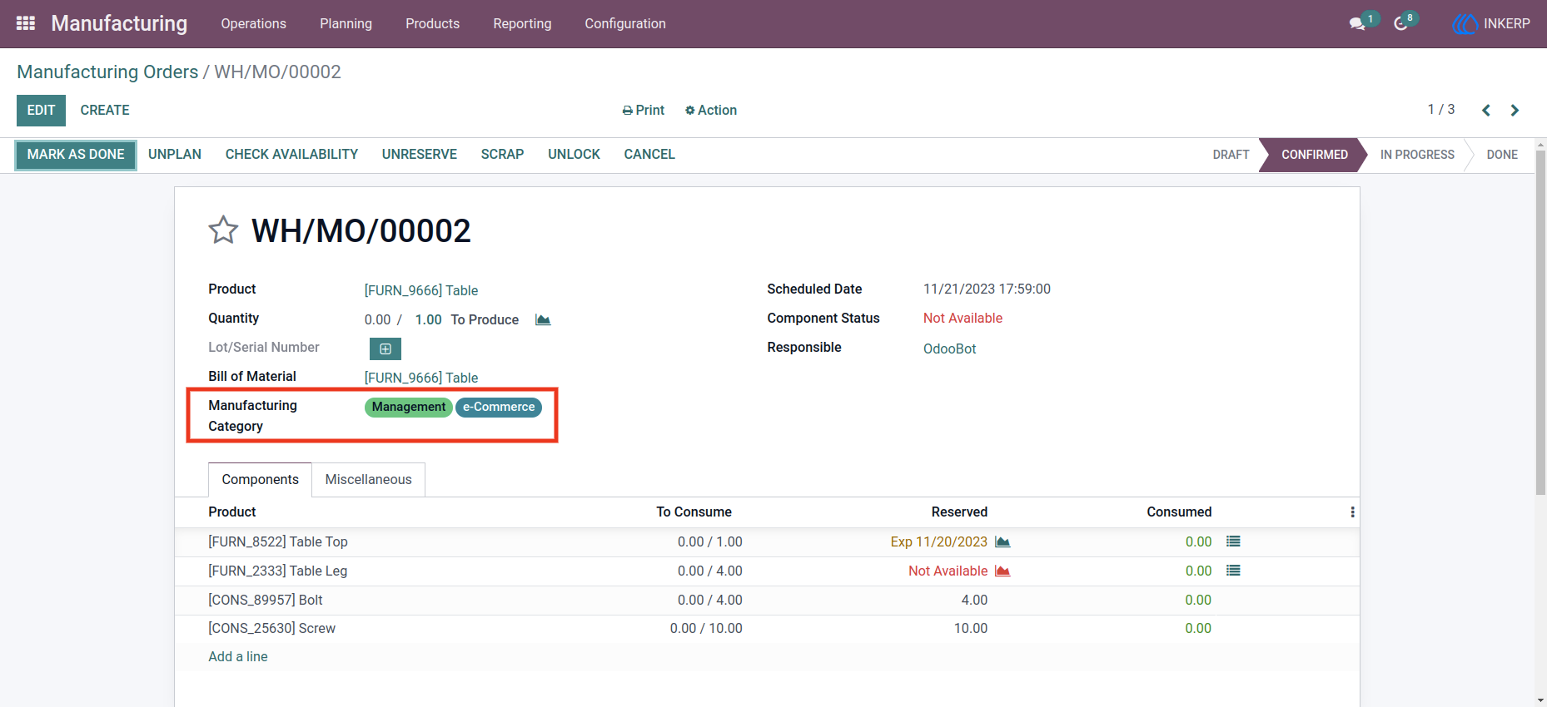1547x707 pixels.
Task: Click the EDIT button
Action: tap(41, 110)
